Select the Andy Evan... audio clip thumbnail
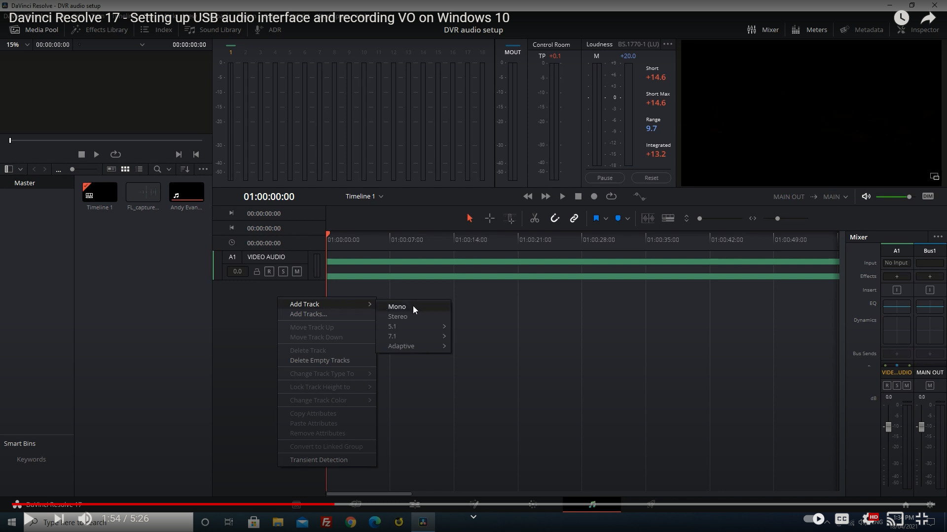The width and height of the screenshot is (947, 532). click(x=186, y=192)
